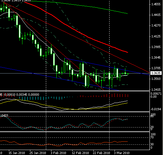163x155 pixels.
Task: Click the 1.4125 price level label
Action: coord(156,36)
